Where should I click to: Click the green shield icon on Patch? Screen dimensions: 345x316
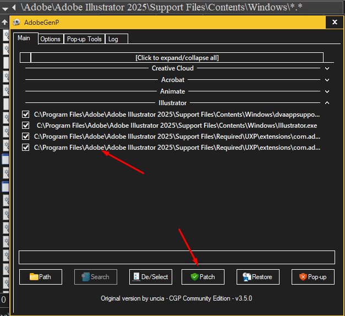(194, 277)
